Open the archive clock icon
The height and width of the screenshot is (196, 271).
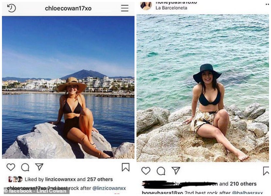click(x=11, y=8)
